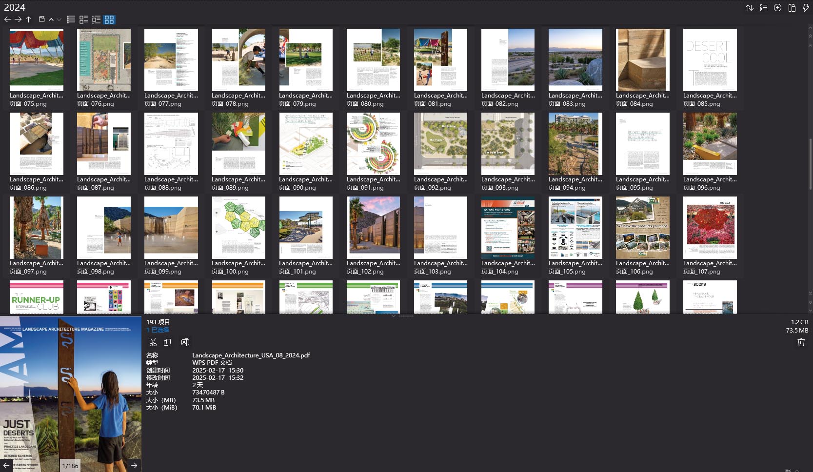Click the delete trash icon
This screenshot has height=472, width=813.
pyautogui.click(x=800, y=342)
